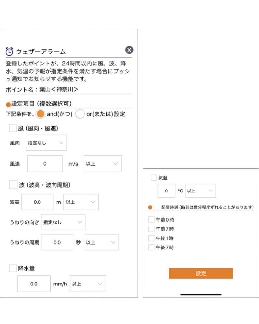
Task: Enable the 波 (波高・波向周期) checkbox
Action: click(x=13, y=185)
